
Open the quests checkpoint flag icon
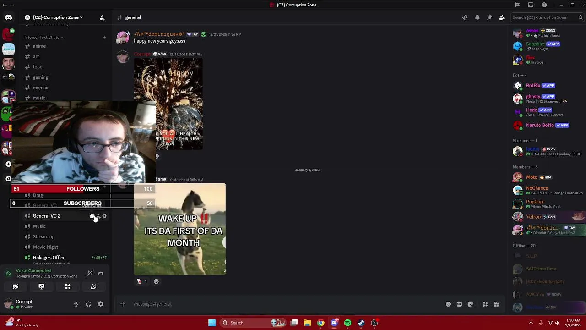tap(517, 5)
